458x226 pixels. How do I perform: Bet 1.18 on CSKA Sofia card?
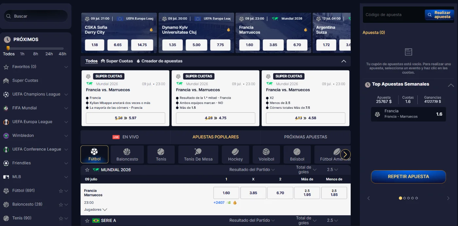pyautogui.click(x=95, y=45)
